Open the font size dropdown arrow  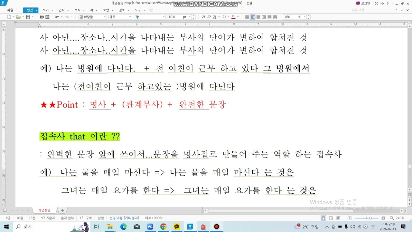tap(189, 17)
